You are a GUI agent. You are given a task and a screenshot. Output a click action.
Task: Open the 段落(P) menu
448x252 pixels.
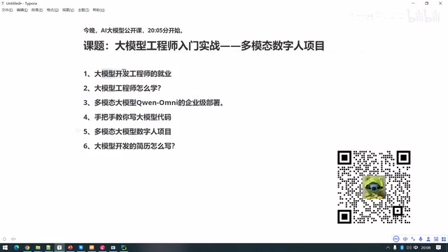pyautogui.click(x=37, y=10)
